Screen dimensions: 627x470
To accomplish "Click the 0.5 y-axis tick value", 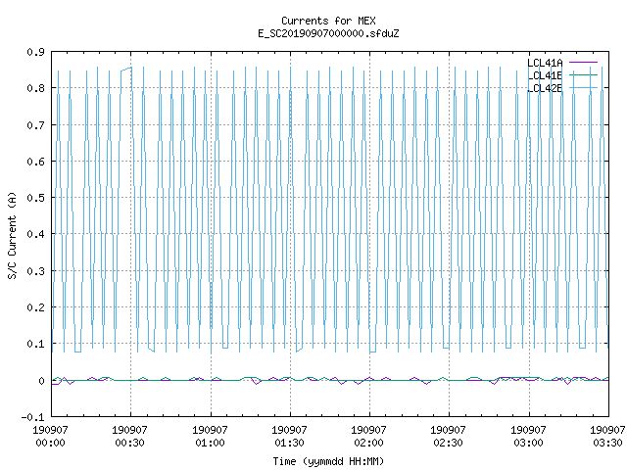I will tap(35, 198).
